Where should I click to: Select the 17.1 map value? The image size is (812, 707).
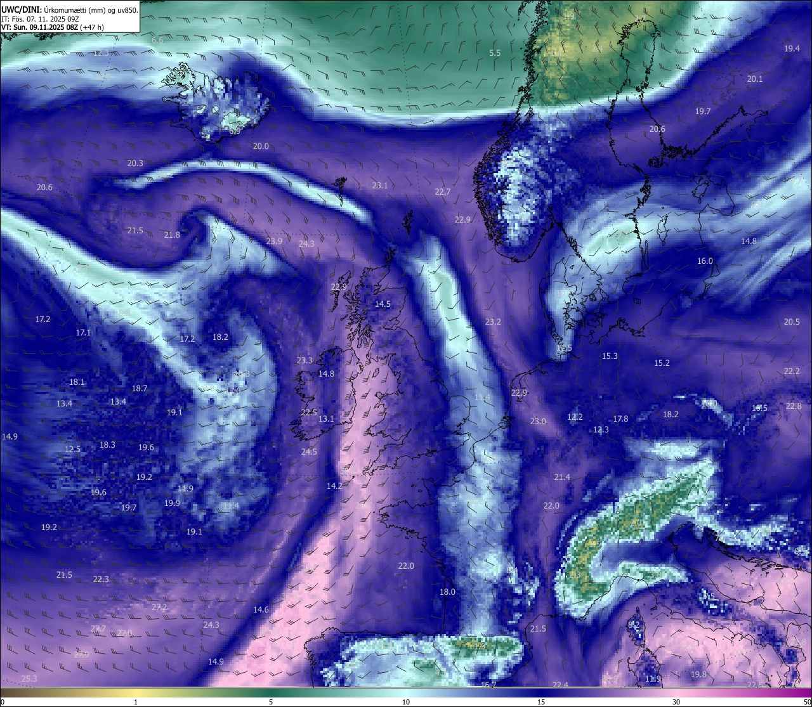click(x=83, y=332)
